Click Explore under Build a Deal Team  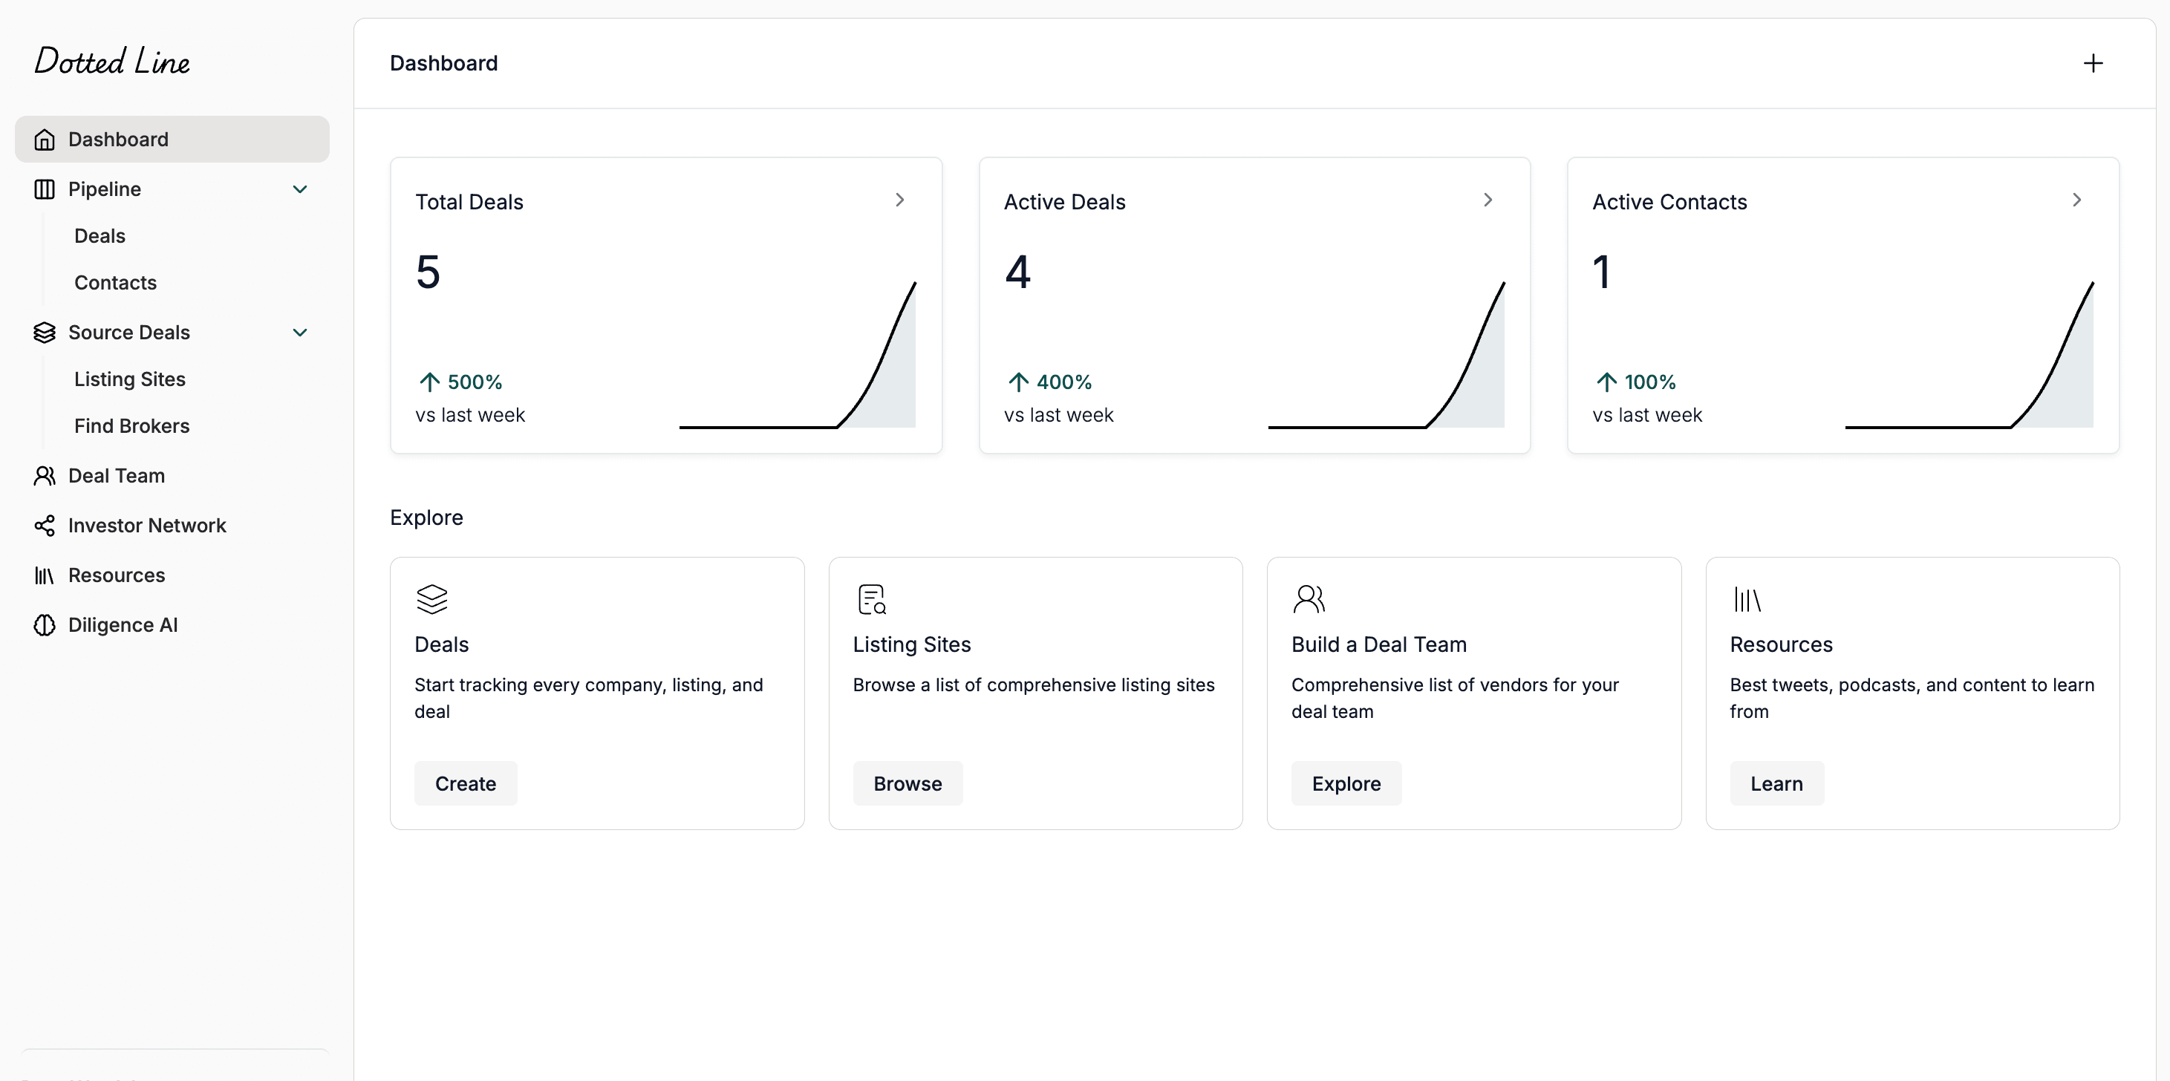click(x=1346, y=783)
